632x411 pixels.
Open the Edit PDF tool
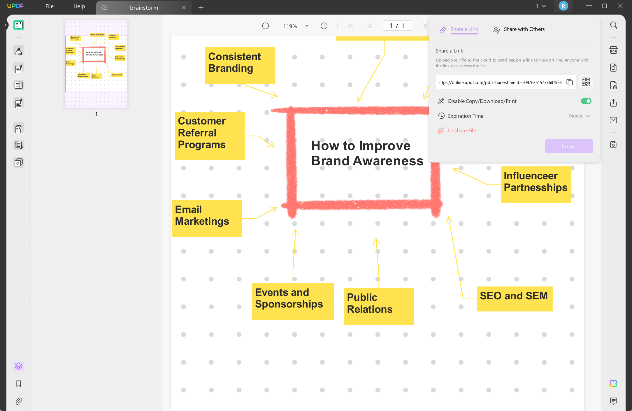point(19,68)
